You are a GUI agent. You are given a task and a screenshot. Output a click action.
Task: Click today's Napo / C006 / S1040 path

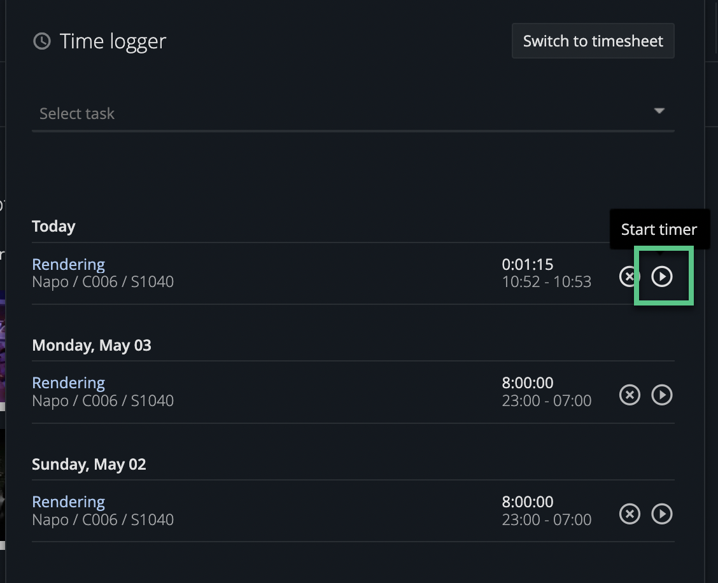(102, 281)
